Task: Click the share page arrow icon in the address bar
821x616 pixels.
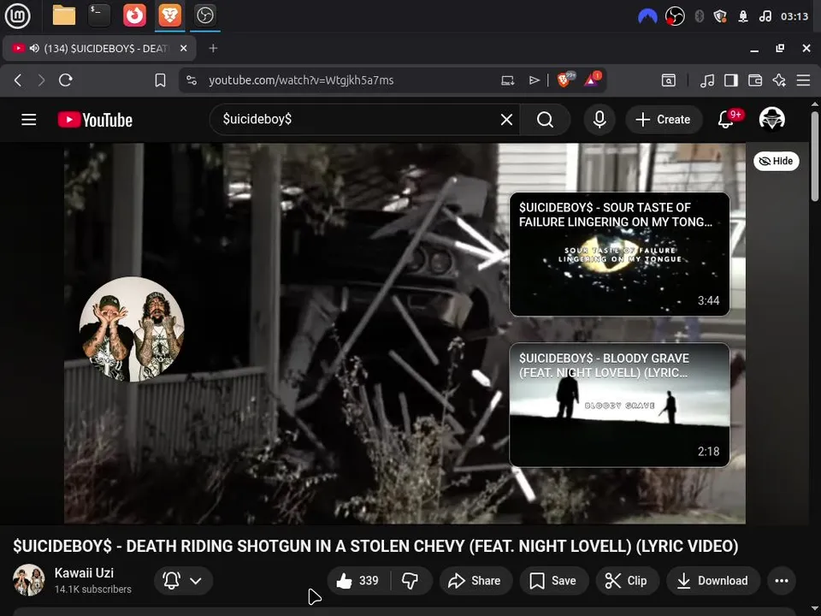Action: [534, 80]
